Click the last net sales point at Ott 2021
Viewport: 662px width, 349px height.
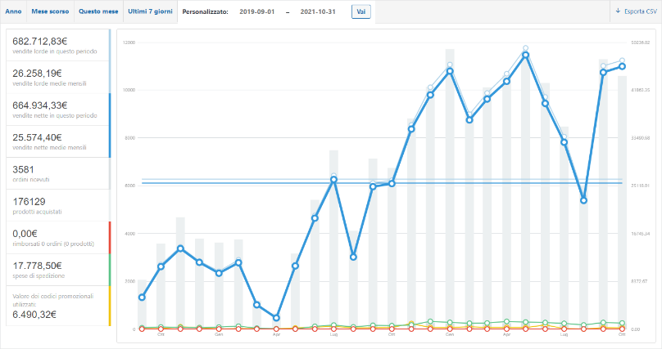[x=622, y=66]
